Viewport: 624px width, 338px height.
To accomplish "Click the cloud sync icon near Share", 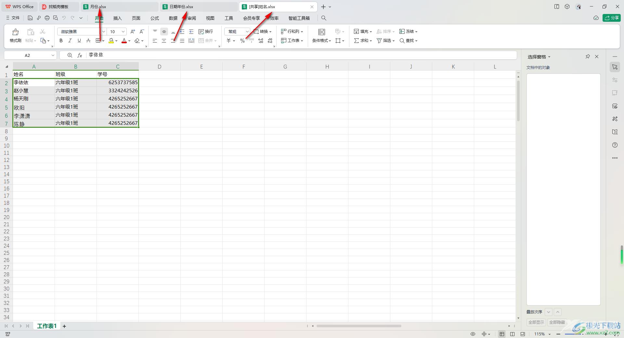I will point(596,18).
